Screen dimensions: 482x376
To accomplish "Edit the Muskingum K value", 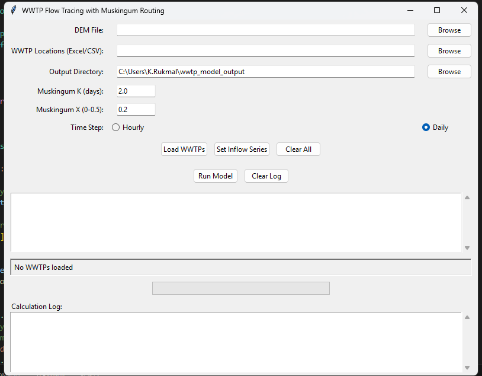I will coord(135,91).
